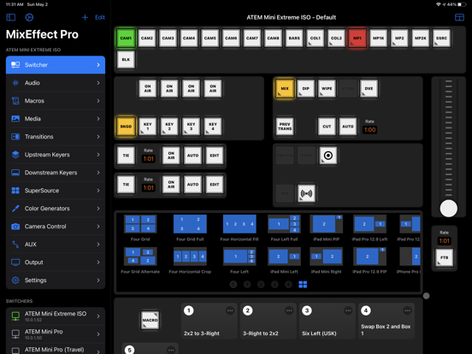Viewport: 472px width, 354px height.
Task: Toggle BKGD next-transition button
Action: pos(126,127)
